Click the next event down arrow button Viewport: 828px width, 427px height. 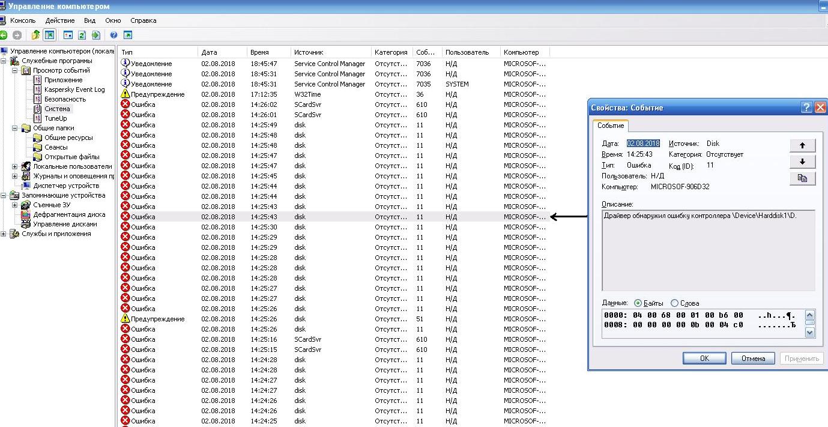click(802, 162)
